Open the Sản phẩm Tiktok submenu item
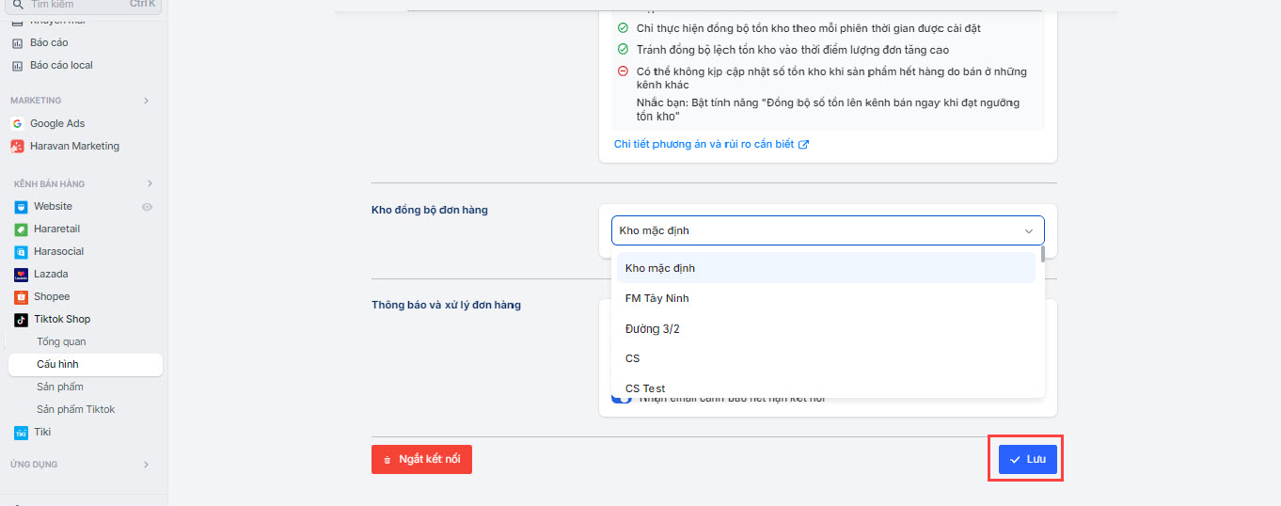Screen dimensions: 1281x506 [x=75, y=409]
